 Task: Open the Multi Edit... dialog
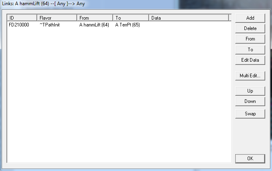point(250,75)
